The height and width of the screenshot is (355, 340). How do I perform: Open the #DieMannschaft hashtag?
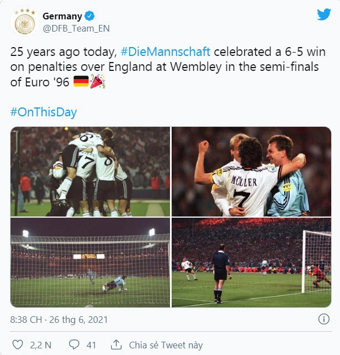(x=164, y=52)
